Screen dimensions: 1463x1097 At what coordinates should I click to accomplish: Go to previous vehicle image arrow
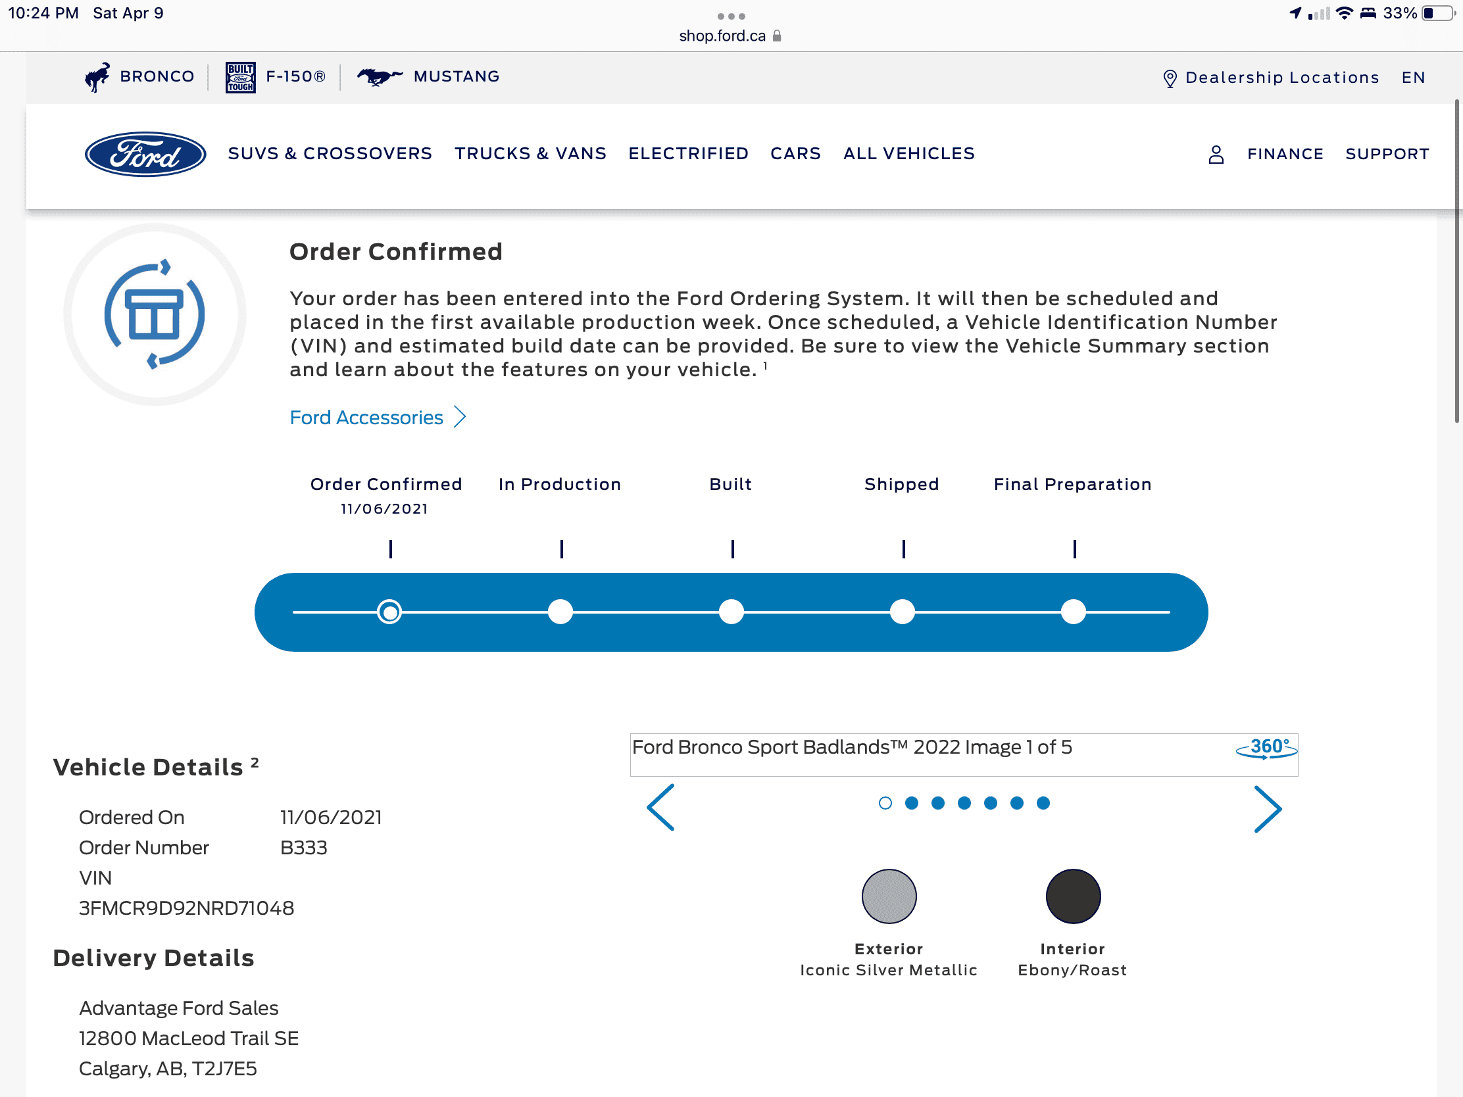pos(660,808)
